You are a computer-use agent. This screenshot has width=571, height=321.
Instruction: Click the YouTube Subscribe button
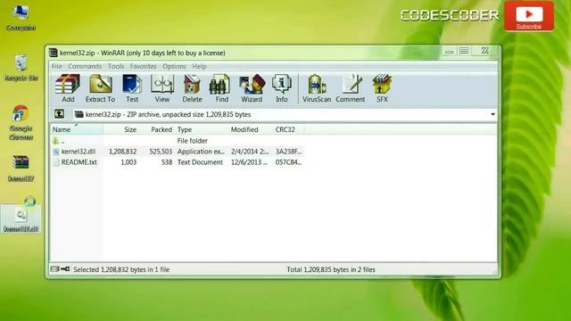tap(529, 16)
